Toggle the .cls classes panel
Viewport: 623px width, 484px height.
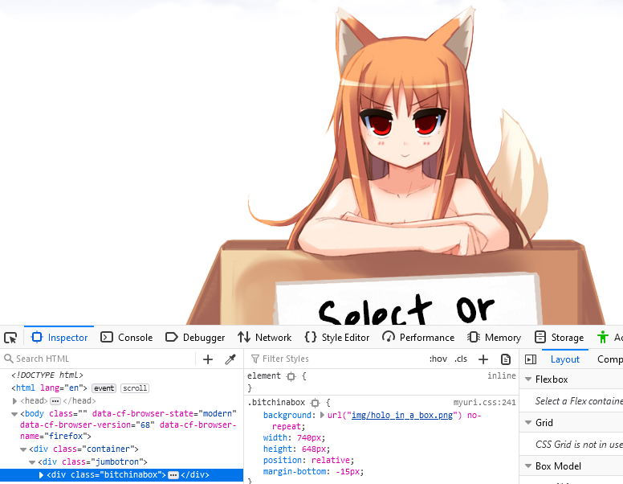tap(461, 359)
